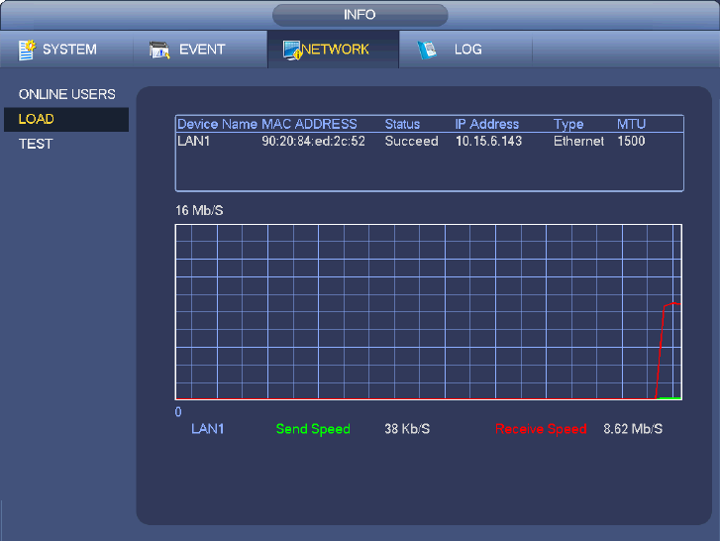This screenshot has width=720, height=541.
Task: Click the NETWORK tab monitor icon
Action: [292, 50]
